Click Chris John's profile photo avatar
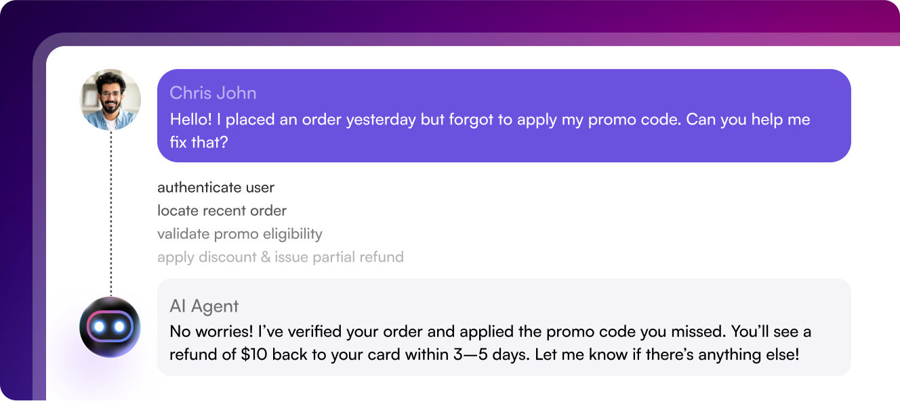The width and height of the screenshot is (900, 401). (x=110, y=99)
